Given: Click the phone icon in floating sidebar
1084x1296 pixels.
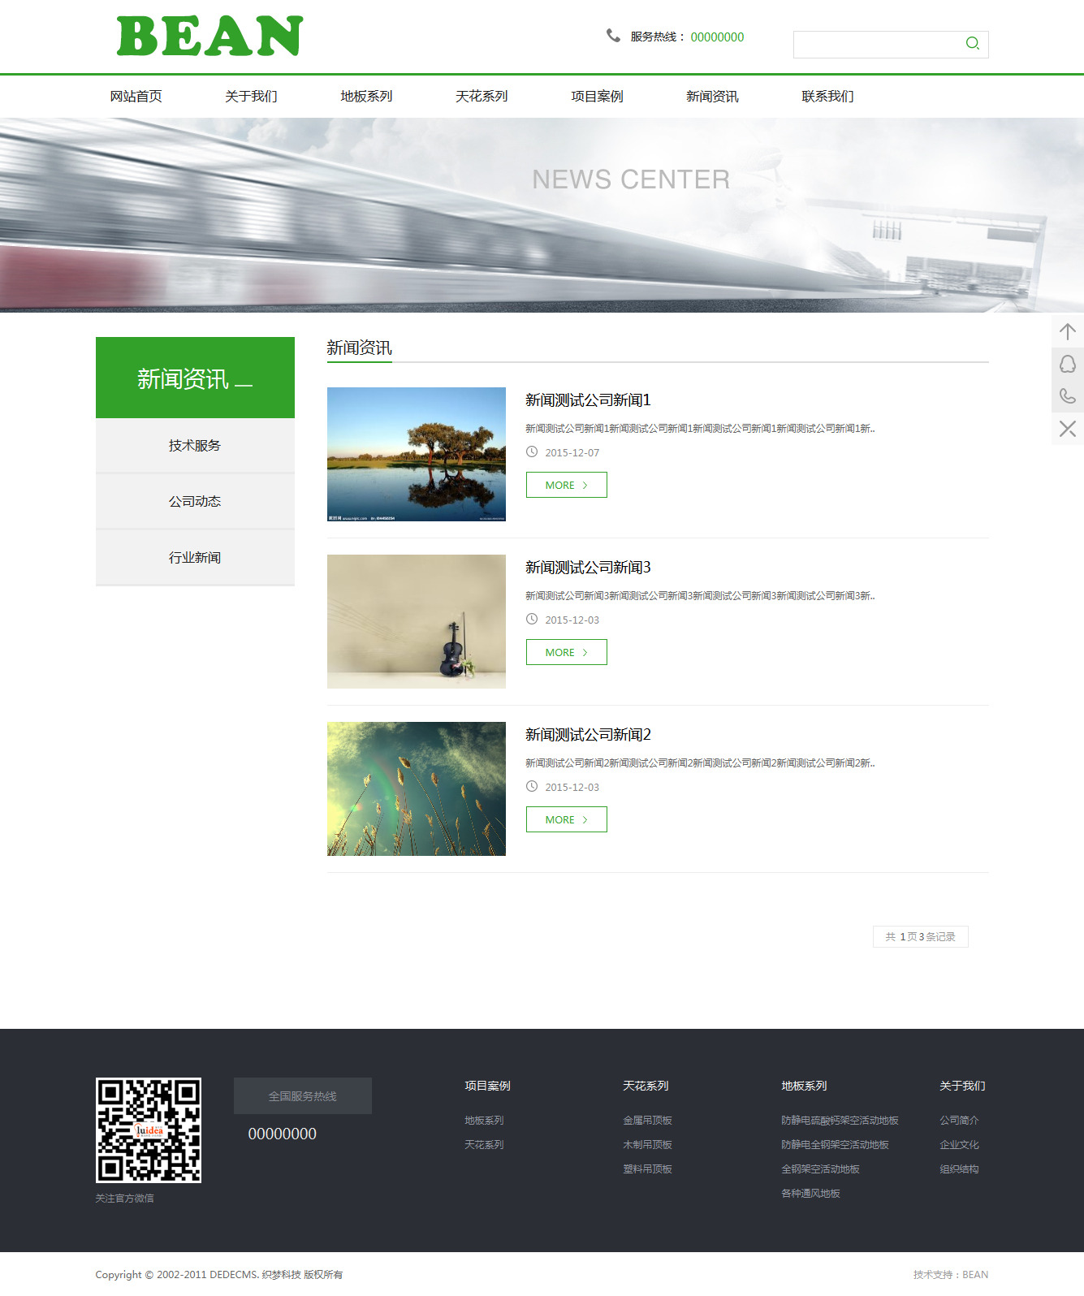Looking at the screenshot, I should (x=1068, y=396).
